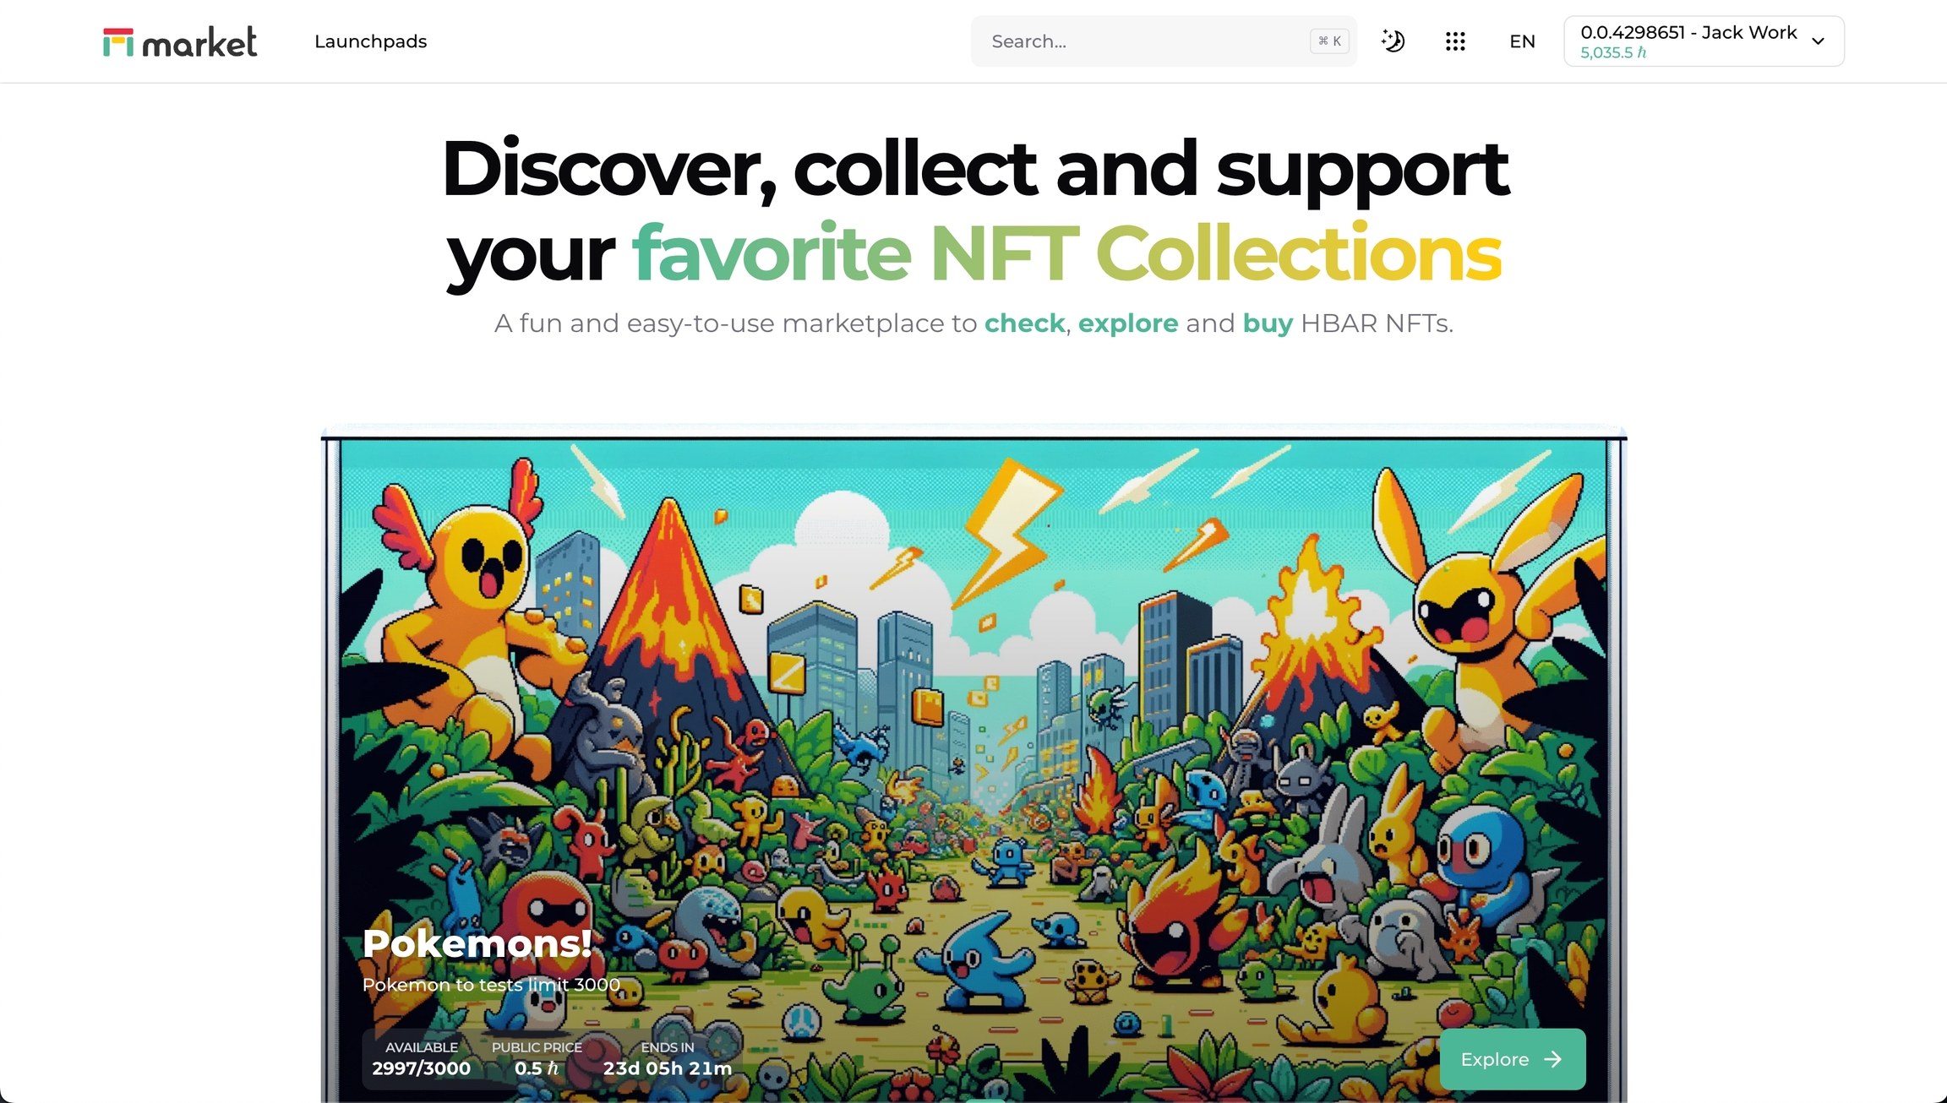Click the ⌘K shortcut badge
This screenshot has width=1947, height=1103.
point(1329,41)
